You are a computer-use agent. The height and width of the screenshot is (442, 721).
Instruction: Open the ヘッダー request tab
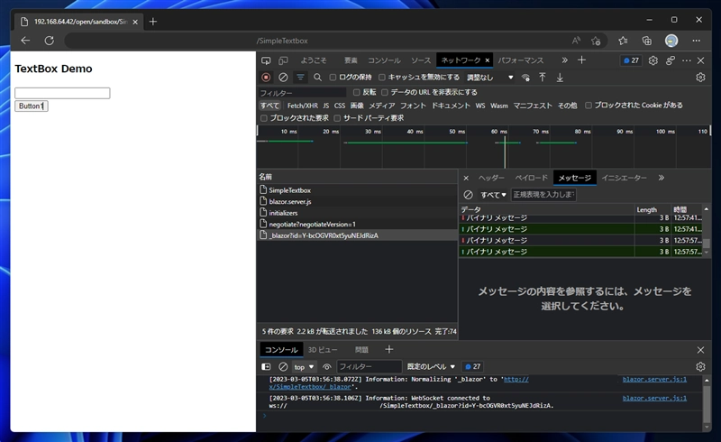491,178
